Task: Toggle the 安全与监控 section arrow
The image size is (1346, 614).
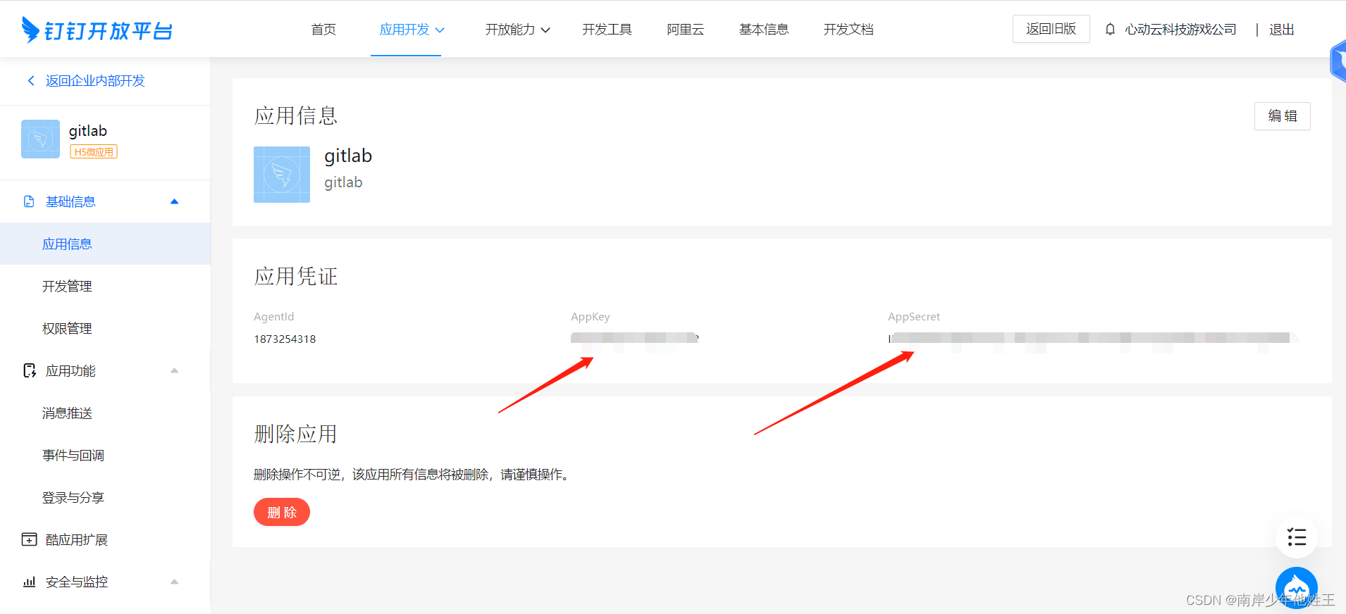Action: [x=174, y=582]
